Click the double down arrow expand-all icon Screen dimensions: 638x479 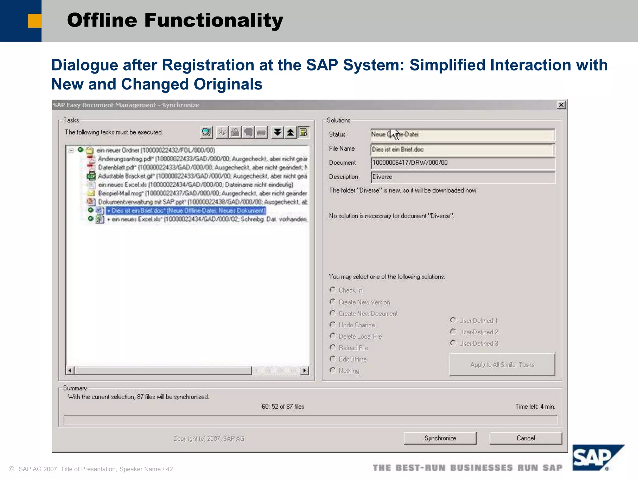(x=277, y=133)
